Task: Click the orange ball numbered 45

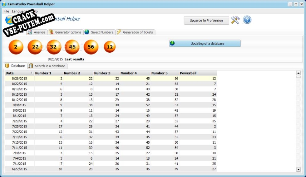Action: [72, 47]
